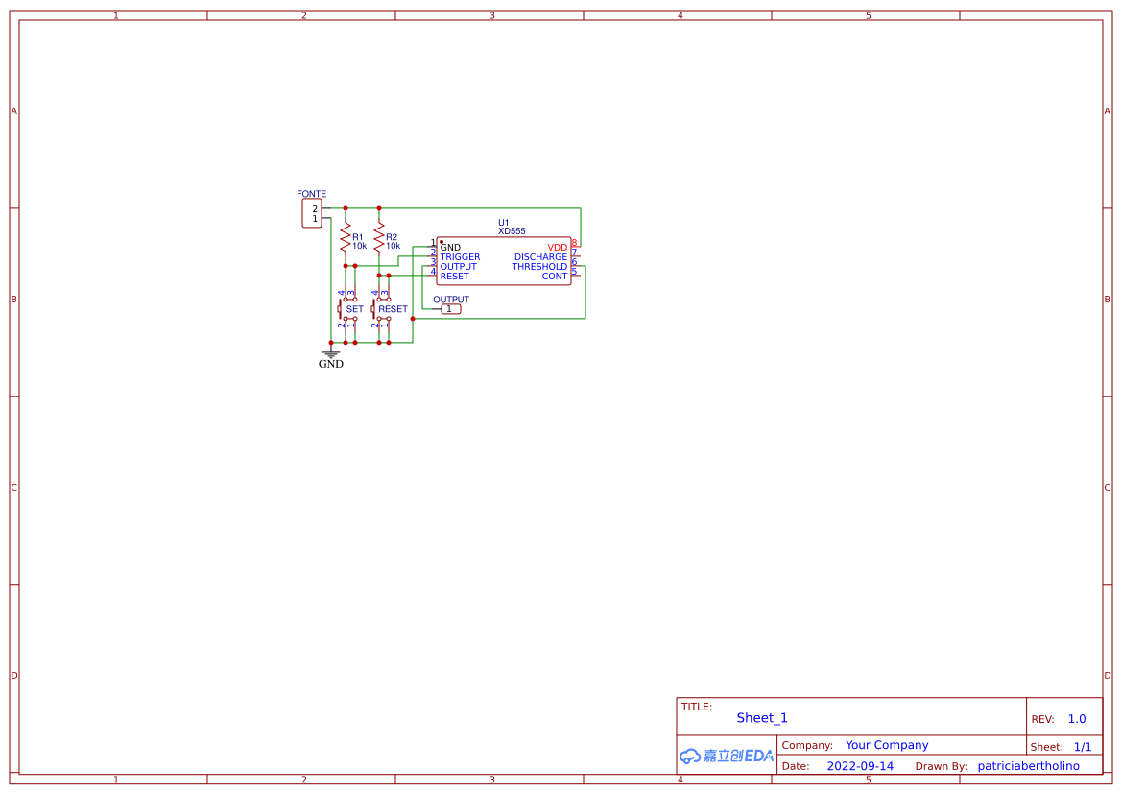Click the THRESHOLD pin label
The image size is (1122, 794).
click(x=539, y=267)
